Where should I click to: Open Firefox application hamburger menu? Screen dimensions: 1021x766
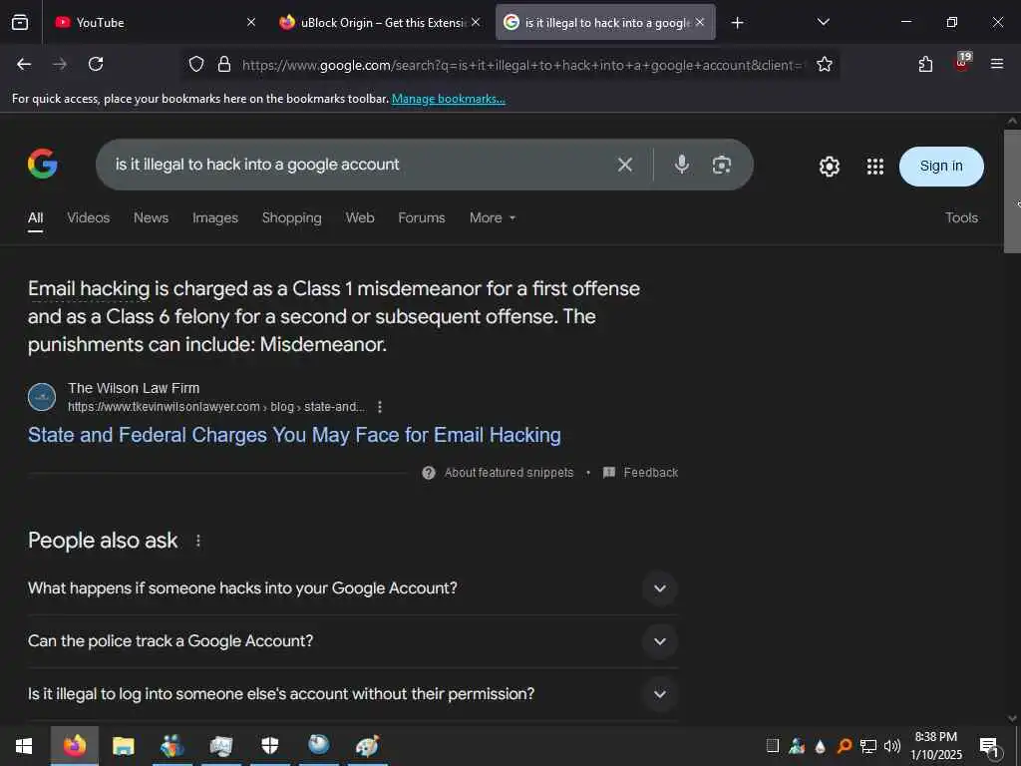tap(997, 64)
